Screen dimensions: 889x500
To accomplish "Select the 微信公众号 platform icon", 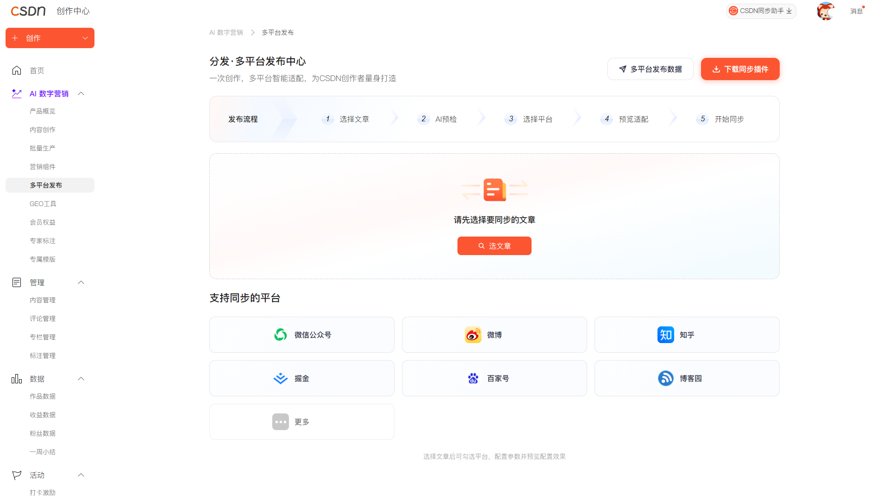I will point(281,335).
